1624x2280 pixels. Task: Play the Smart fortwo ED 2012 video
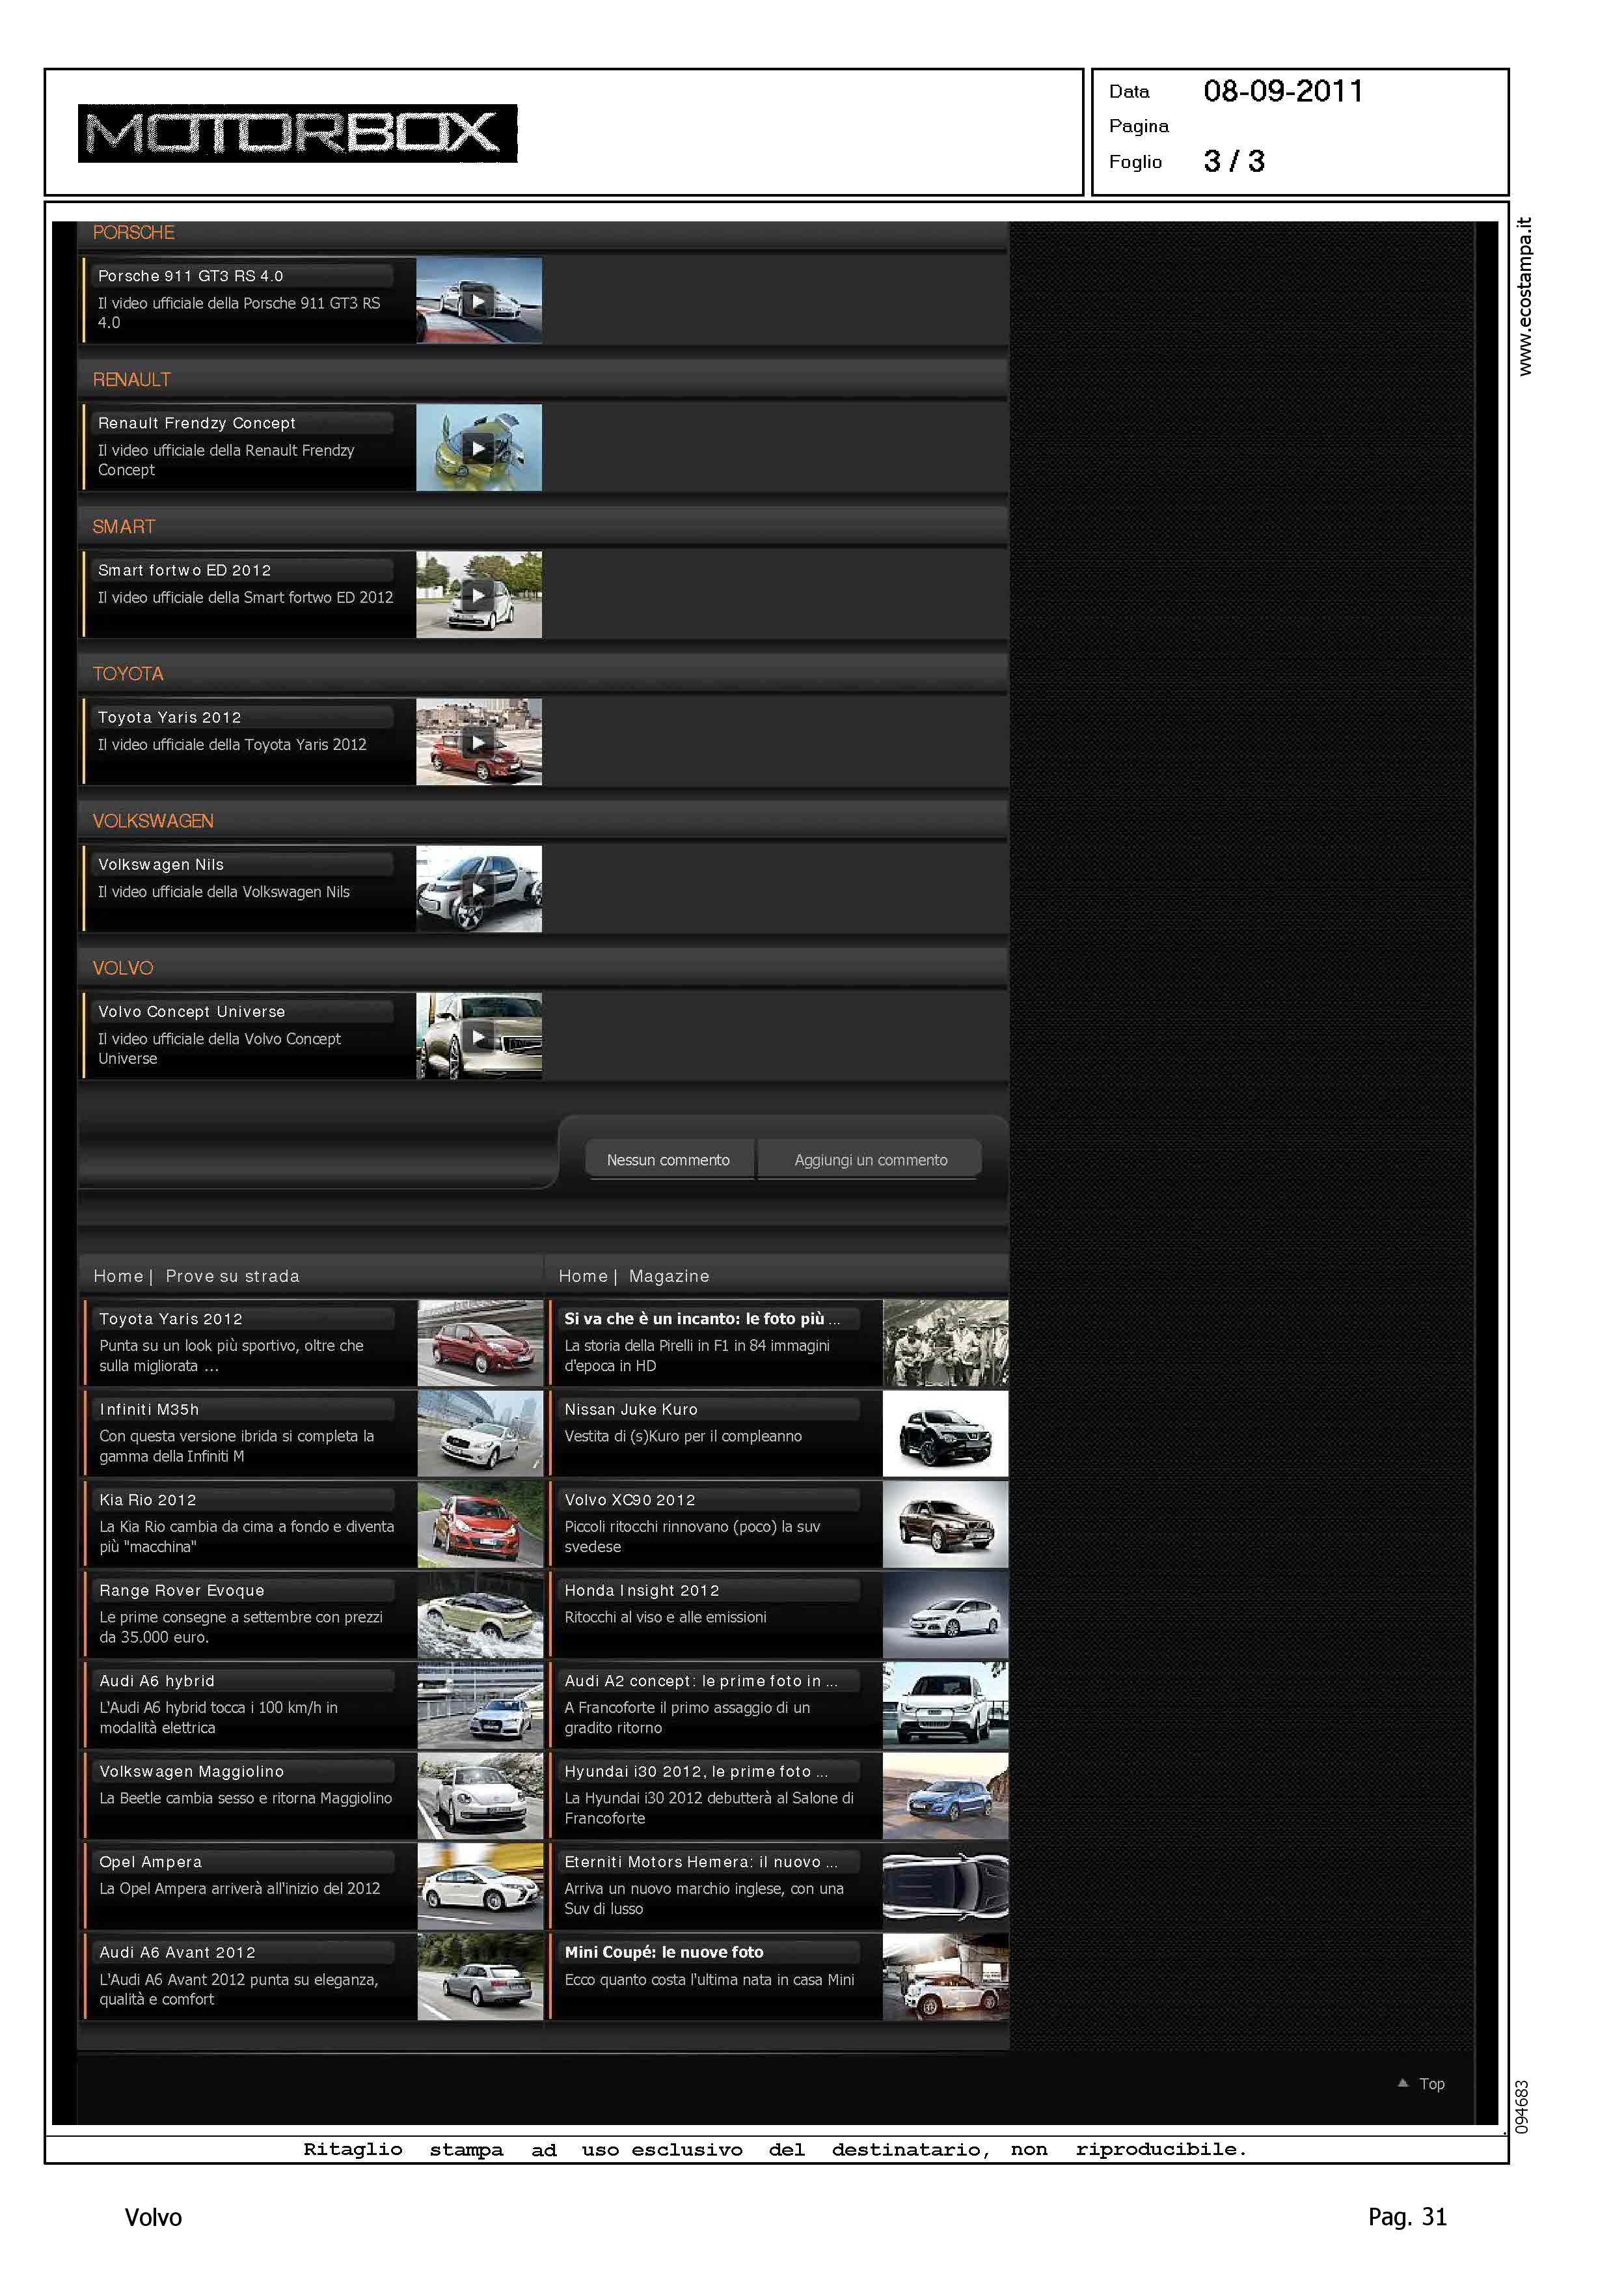(479, 595)
